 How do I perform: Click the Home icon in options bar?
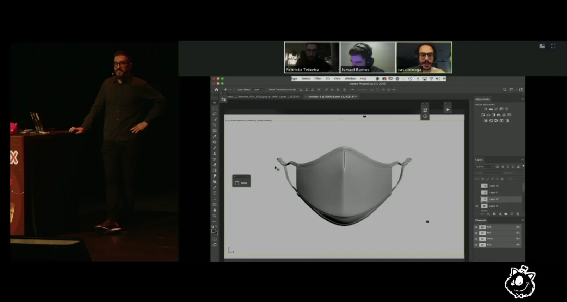216,90
